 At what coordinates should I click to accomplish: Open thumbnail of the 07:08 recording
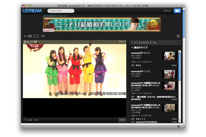[169, 108]
